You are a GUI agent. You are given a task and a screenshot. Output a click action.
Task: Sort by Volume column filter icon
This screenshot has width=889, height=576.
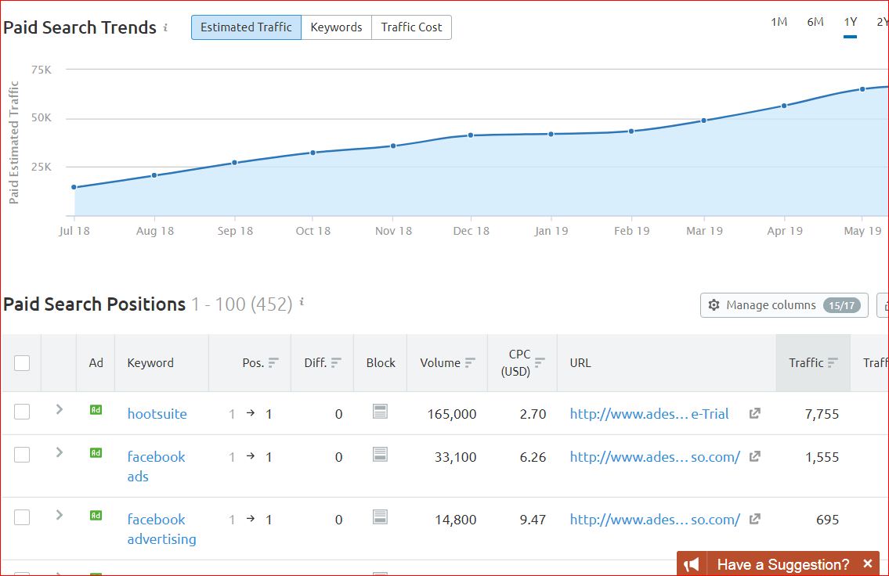(470, 363)
